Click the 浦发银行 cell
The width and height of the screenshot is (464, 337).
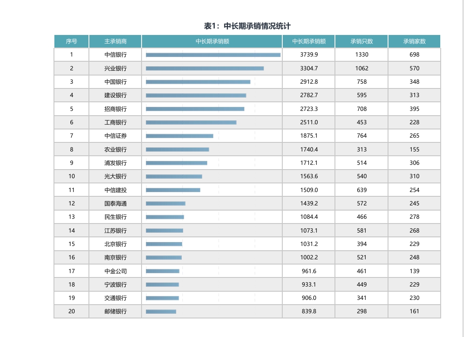114,163
